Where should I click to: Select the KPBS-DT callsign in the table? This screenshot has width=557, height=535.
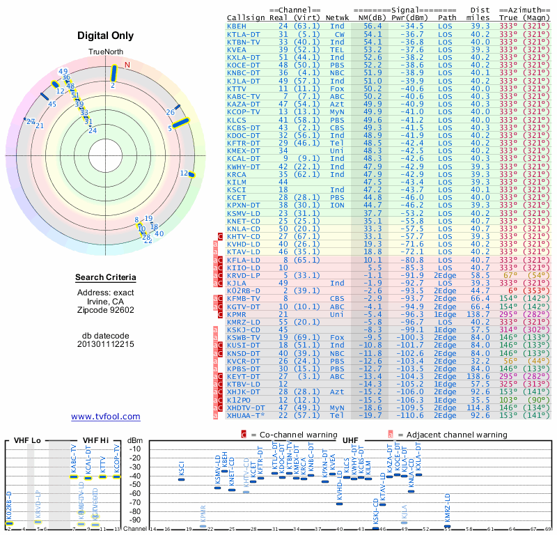point(244,369)
